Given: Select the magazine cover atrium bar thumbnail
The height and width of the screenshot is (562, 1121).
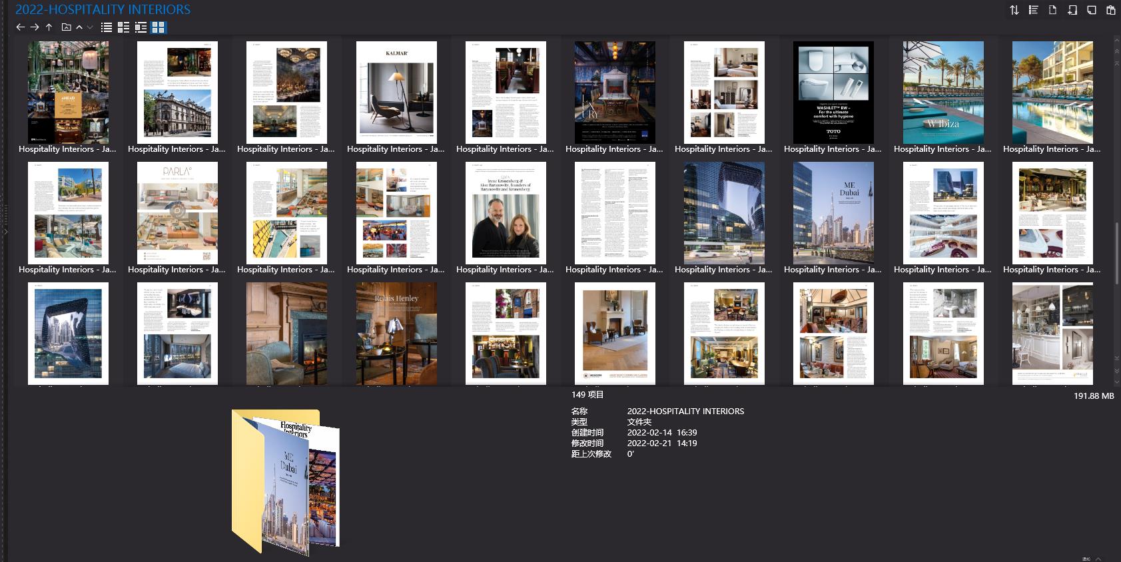Looking at the screenshot, I should tap(68, 92).
